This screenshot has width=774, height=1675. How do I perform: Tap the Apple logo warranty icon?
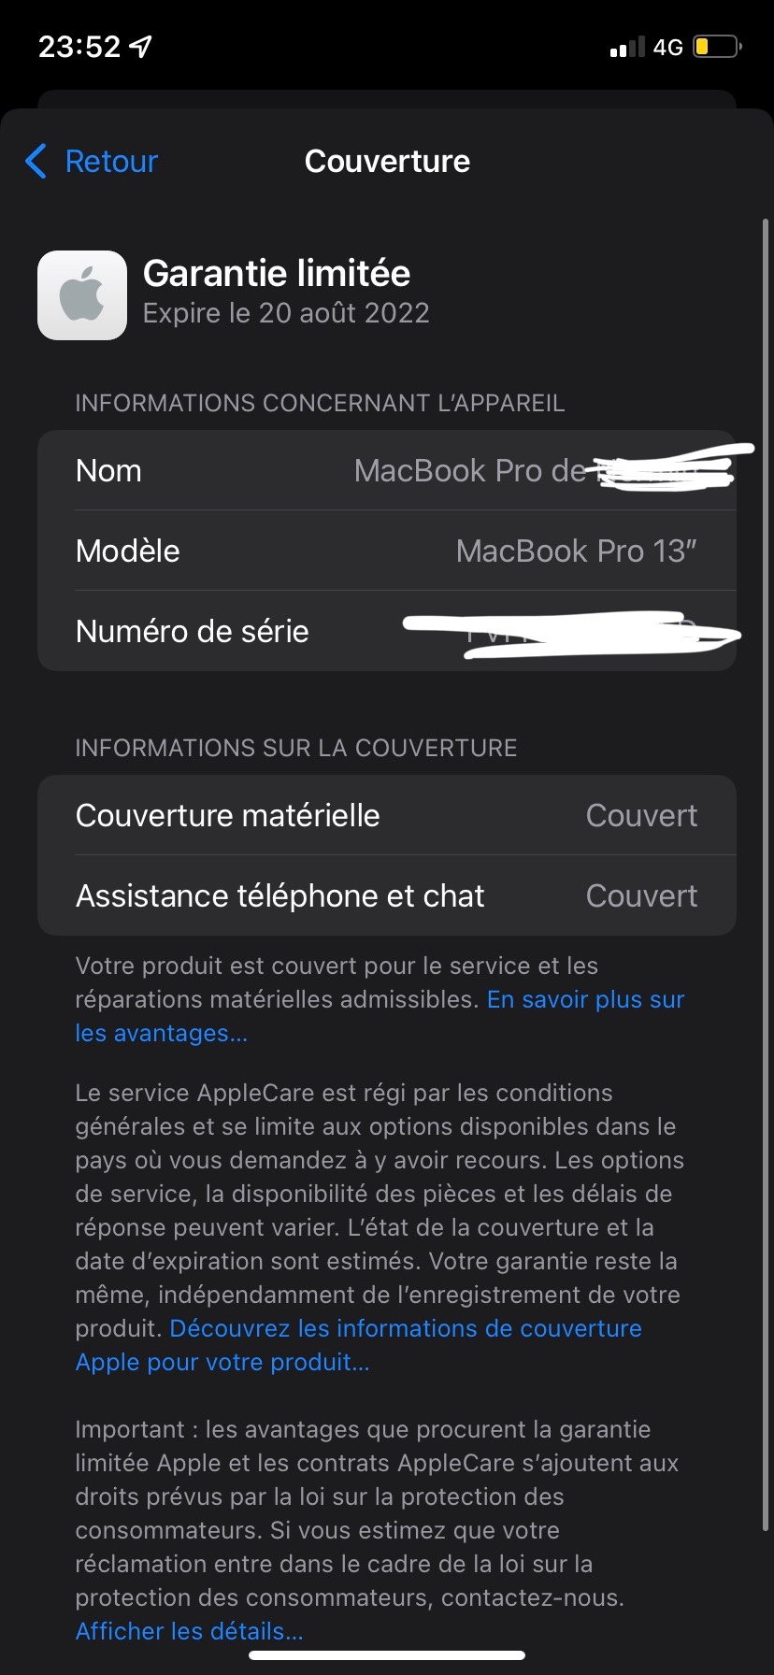click(x=82, y=295)
